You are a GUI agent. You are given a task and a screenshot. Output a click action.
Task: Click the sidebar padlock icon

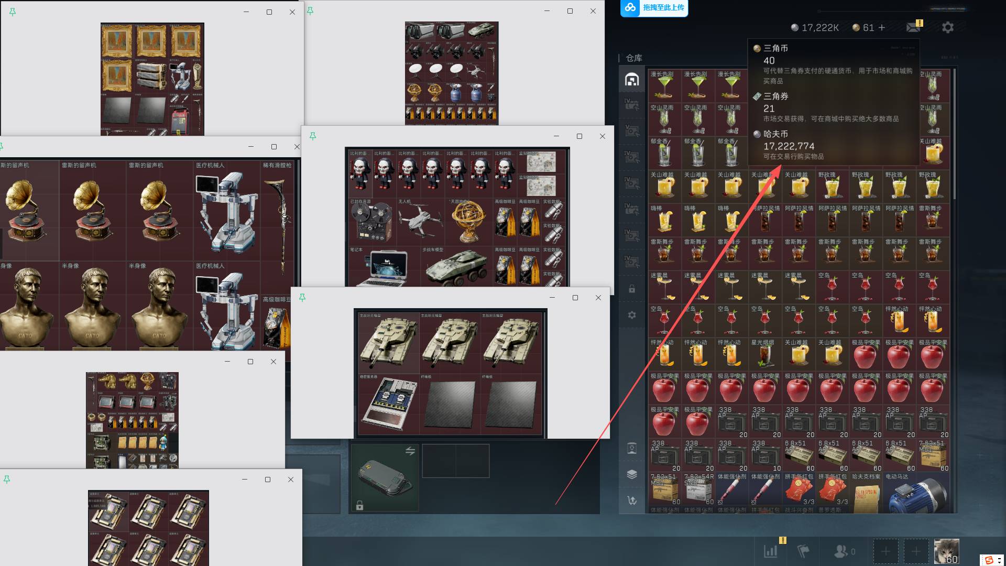632,289
